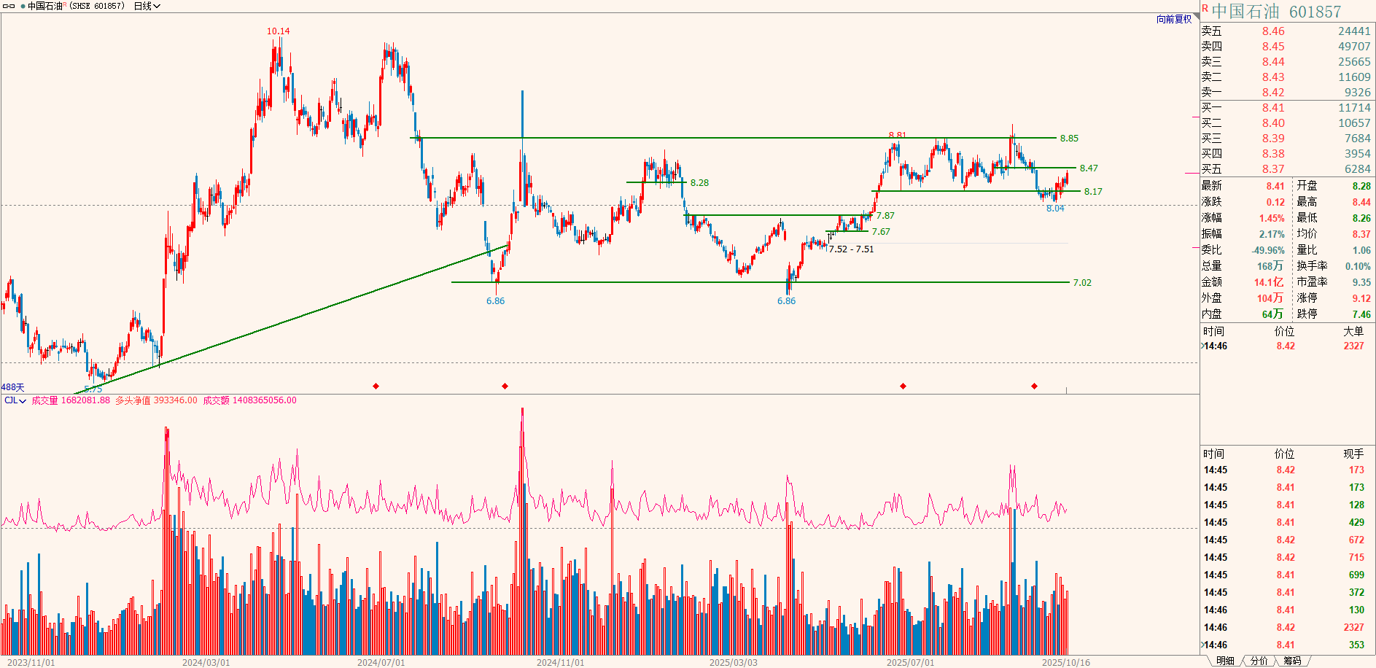
Task: Select the 8.85 horizontal resistance line label
Action: pos(1069,139)
